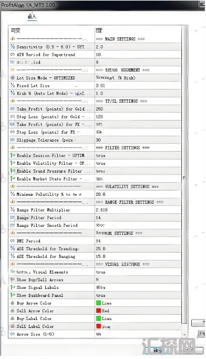Click the flag icon beside Show Dashboard Panel
Viewport: 206px width, 359px height.
point(13,295)
